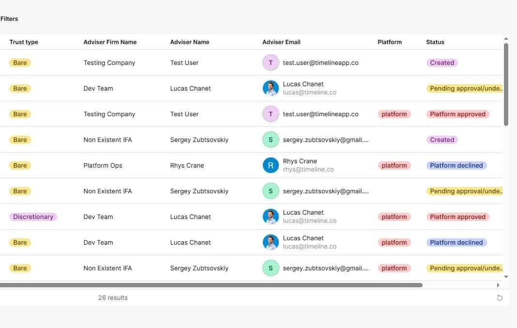517x328 pixels.
Task: Click test.user@timelineapp.co in the first row
Action: pos(320,62)
